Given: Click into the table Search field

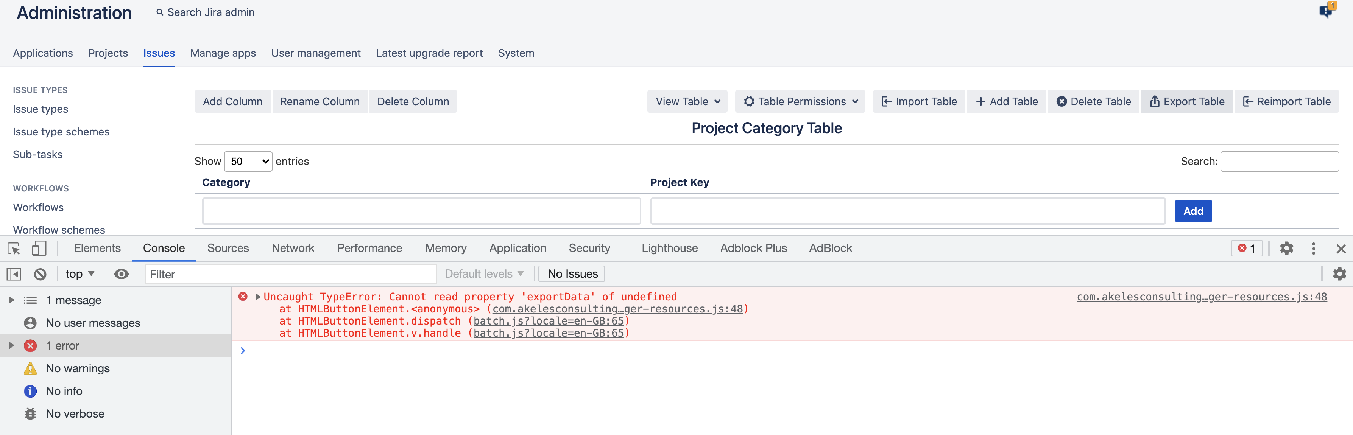Looking at the screenshot, I should tap(1279, 161).
